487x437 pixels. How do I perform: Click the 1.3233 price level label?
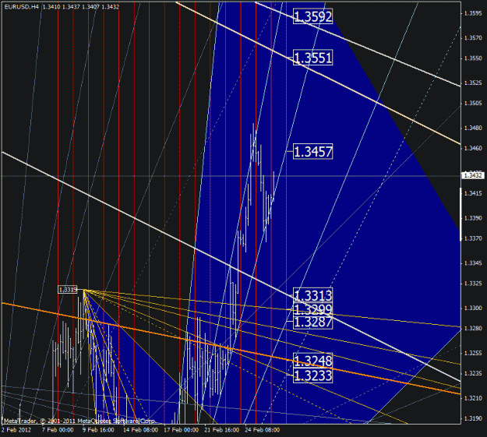(312, 375)
